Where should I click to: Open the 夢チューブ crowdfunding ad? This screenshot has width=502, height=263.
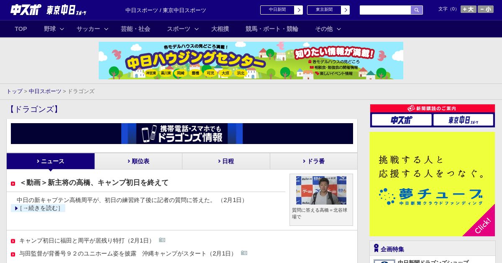click(x=432, y=184)
